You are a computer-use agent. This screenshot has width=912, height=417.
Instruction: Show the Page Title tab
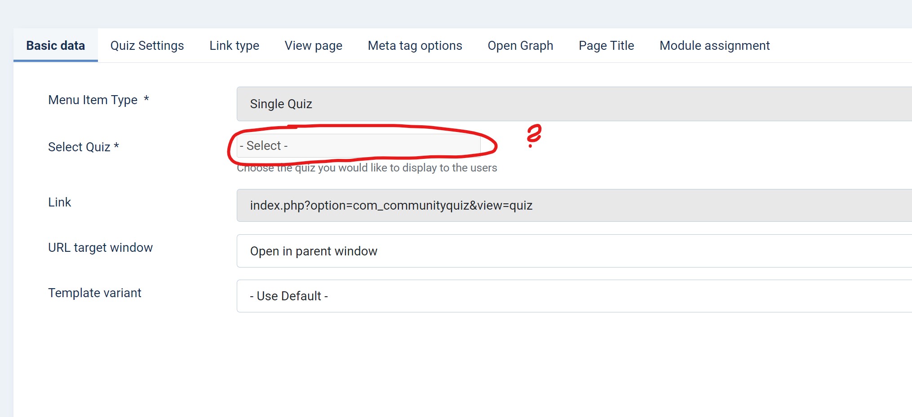606,46
